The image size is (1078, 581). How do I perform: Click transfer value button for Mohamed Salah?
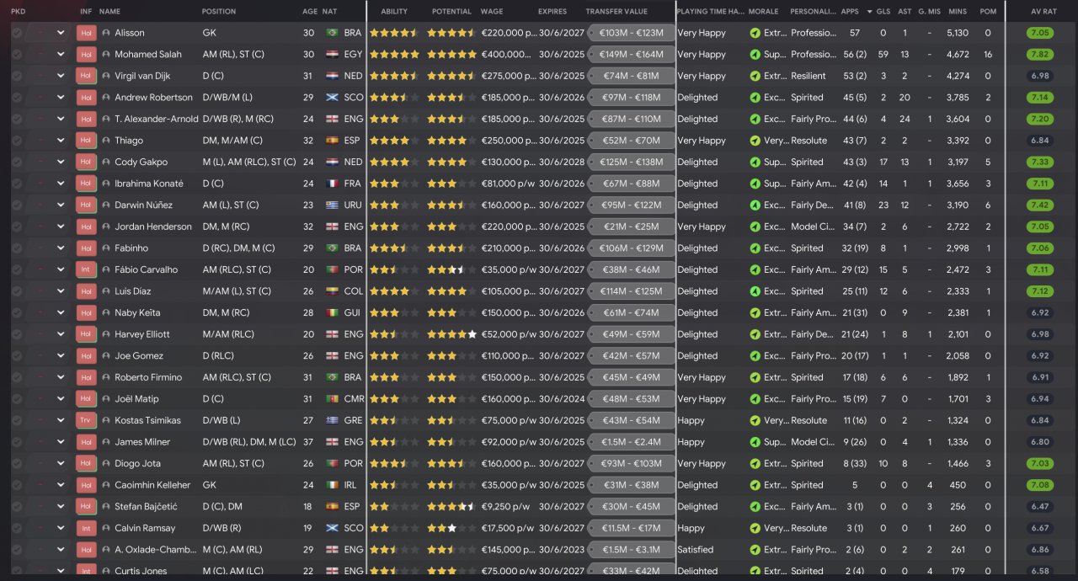(631, 55)
